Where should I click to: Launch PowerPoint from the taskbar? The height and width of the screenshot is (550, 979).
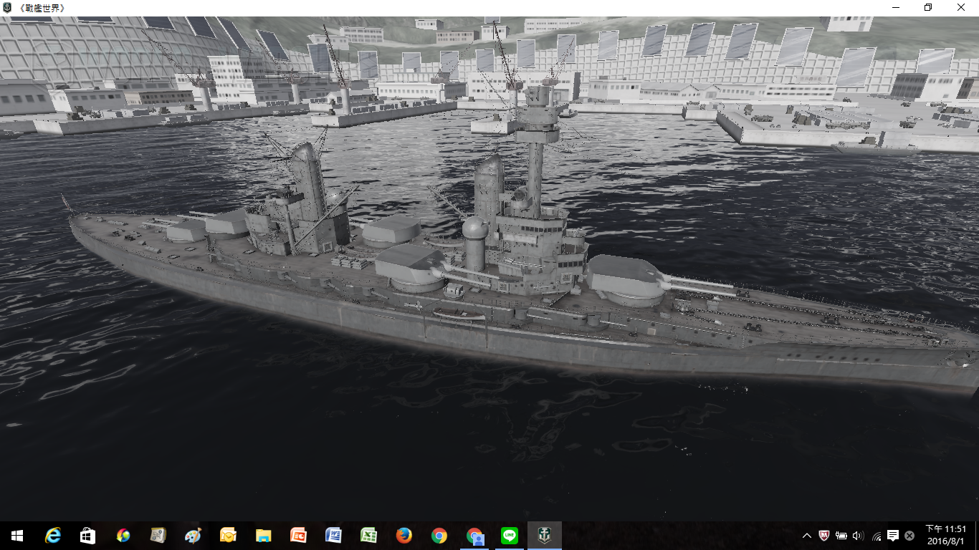(298, 536)
